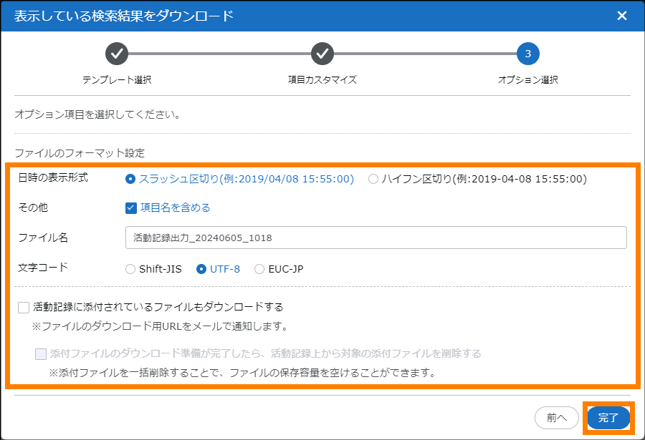The image size is (645, 440).
Task: Choose Shift-JIS character encoding
Action: [130, 270]
